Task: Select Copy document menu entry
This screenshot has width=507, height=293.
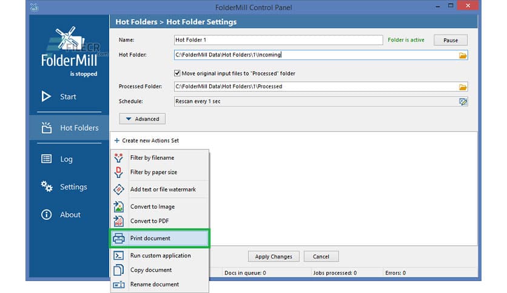Action: click(150, 270)
